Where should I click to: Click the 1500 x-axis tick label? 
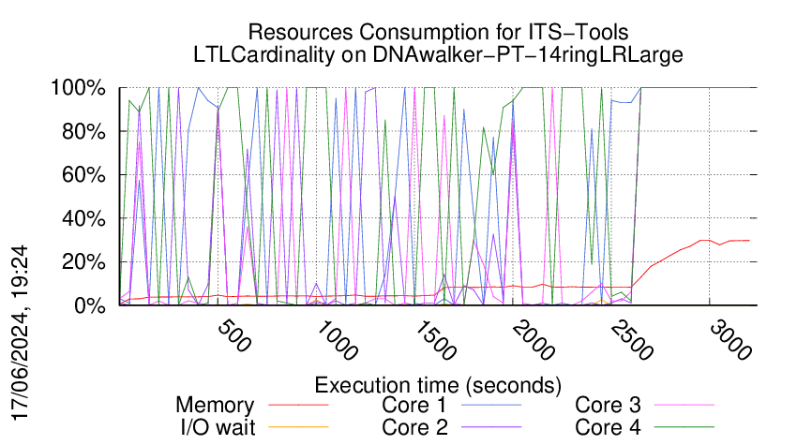tap(436, 340)
